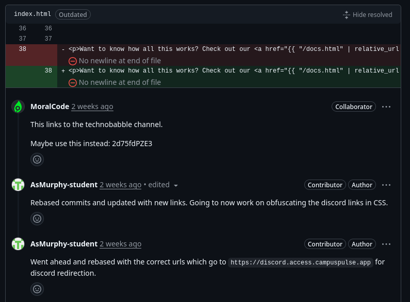Viewport: 410px width, 302px height.
Task: Click the Hide resolved button
Action: [367, 14]
